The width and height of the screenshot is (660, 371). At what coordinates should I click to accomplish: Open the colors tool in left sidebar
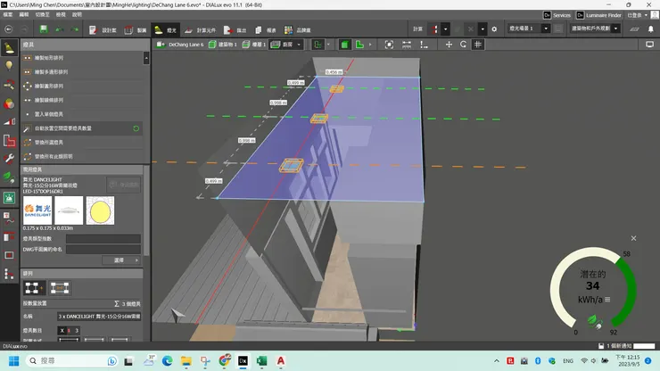tap(9, 102)
